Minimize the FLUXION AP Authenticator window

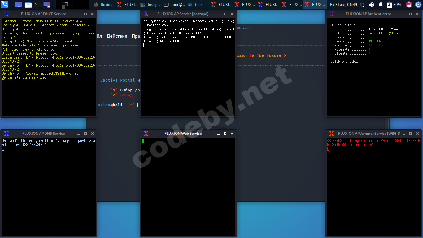[x=404, y=14]
